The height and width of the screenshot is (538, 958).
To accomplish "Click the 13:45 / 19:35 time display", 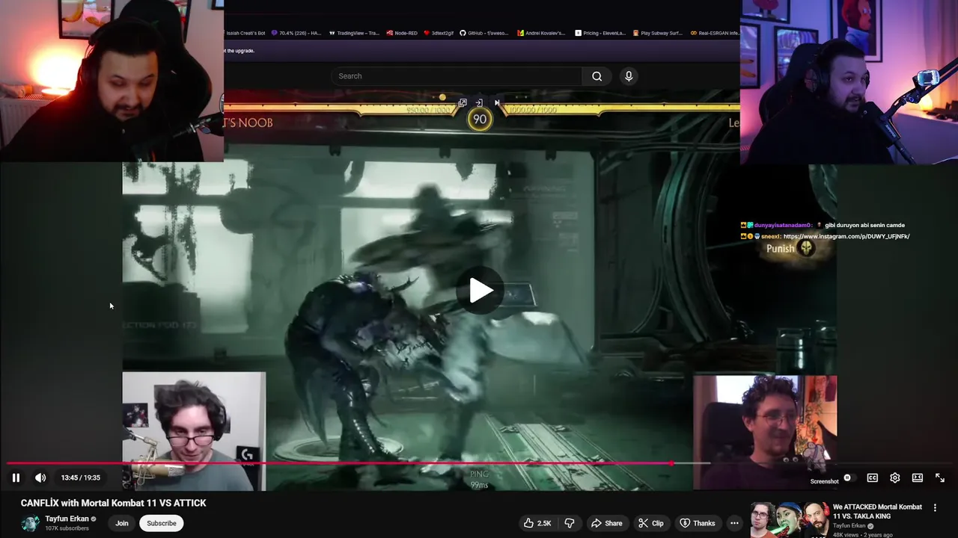I will pos(80,478).
